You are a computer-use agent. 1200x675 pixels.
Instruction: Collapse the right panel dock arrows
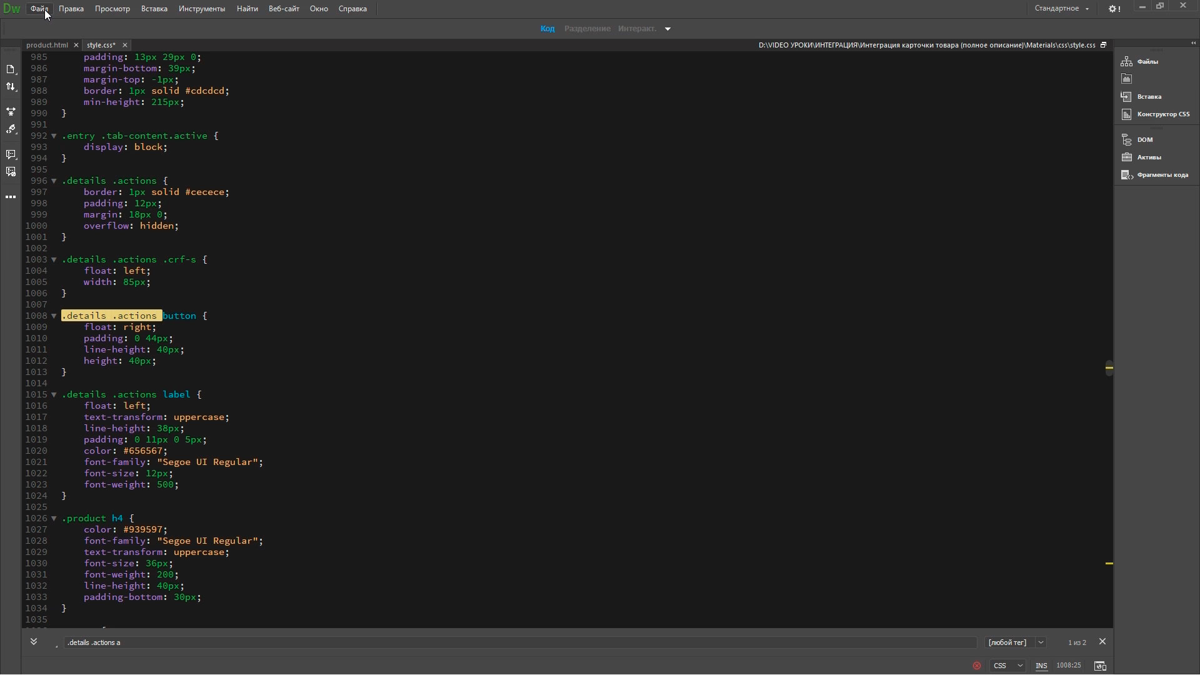pyautogui.click(x=1193, y=43)
